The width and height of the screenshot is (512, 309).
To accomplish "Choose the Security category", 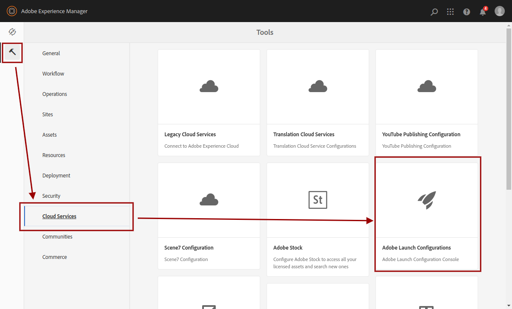I will point(51,196).
